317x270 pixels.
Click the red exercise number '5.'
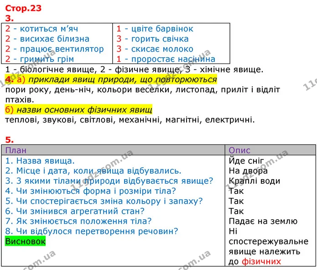[9, 140]
